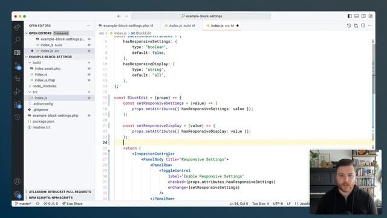Click the BlockEdit breadcrumb segment
387x218 pixels.
[x=141, y=33]
